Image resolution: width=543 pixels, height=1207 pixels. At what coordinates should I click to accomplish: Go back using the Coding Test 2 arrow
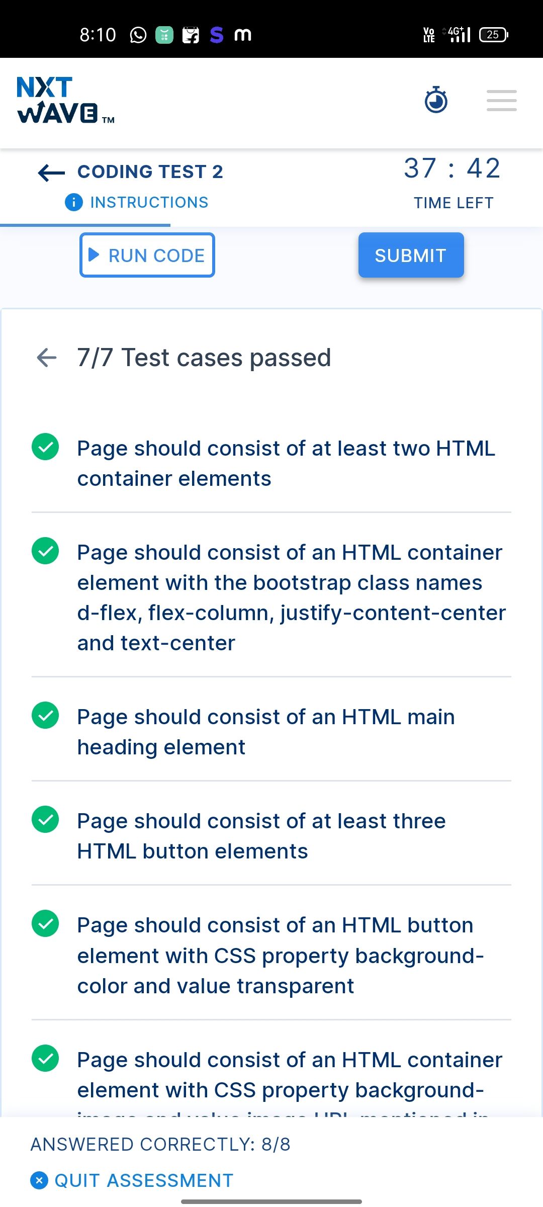click(51, 173)
